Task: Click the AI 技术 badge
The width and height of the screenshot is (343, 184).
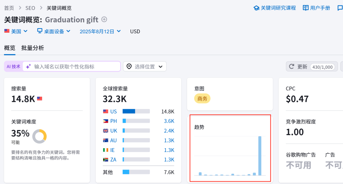Action: pyautogui.click(x=13, y=66)
